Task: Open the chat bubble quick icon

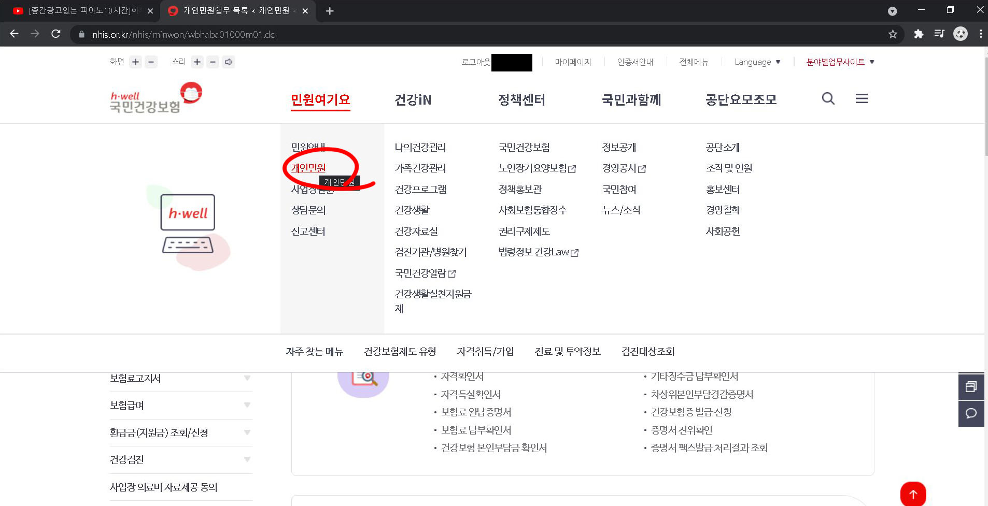Action: [x=971, y=413]
